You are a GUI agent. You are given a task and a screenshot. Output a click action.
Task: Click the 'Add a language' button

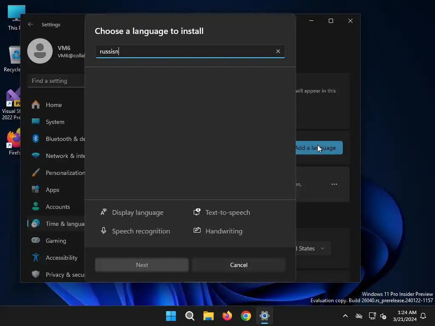[319, 148]
